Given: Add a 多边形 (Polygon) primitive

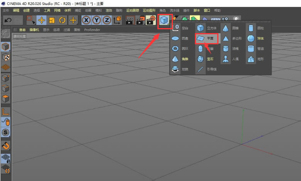Looking at the screenshot, I should click(232, 38).
